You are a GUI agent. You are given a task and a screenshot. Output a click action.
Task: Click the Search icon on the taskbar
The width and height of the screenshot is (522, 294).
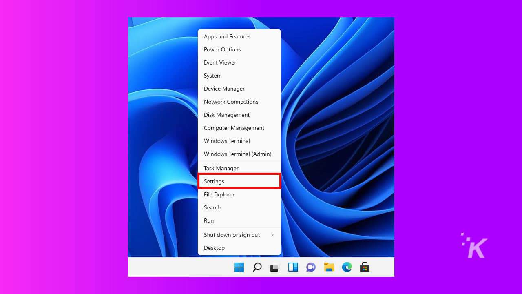coord(257,267)
